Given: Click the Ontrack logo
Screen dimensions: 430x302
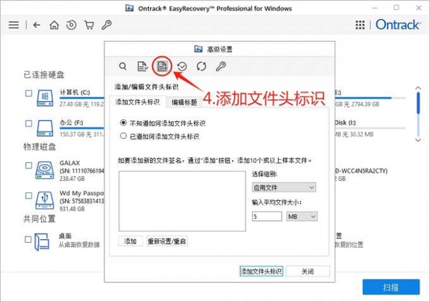Looking at the screenshot, I should [398, 25].
